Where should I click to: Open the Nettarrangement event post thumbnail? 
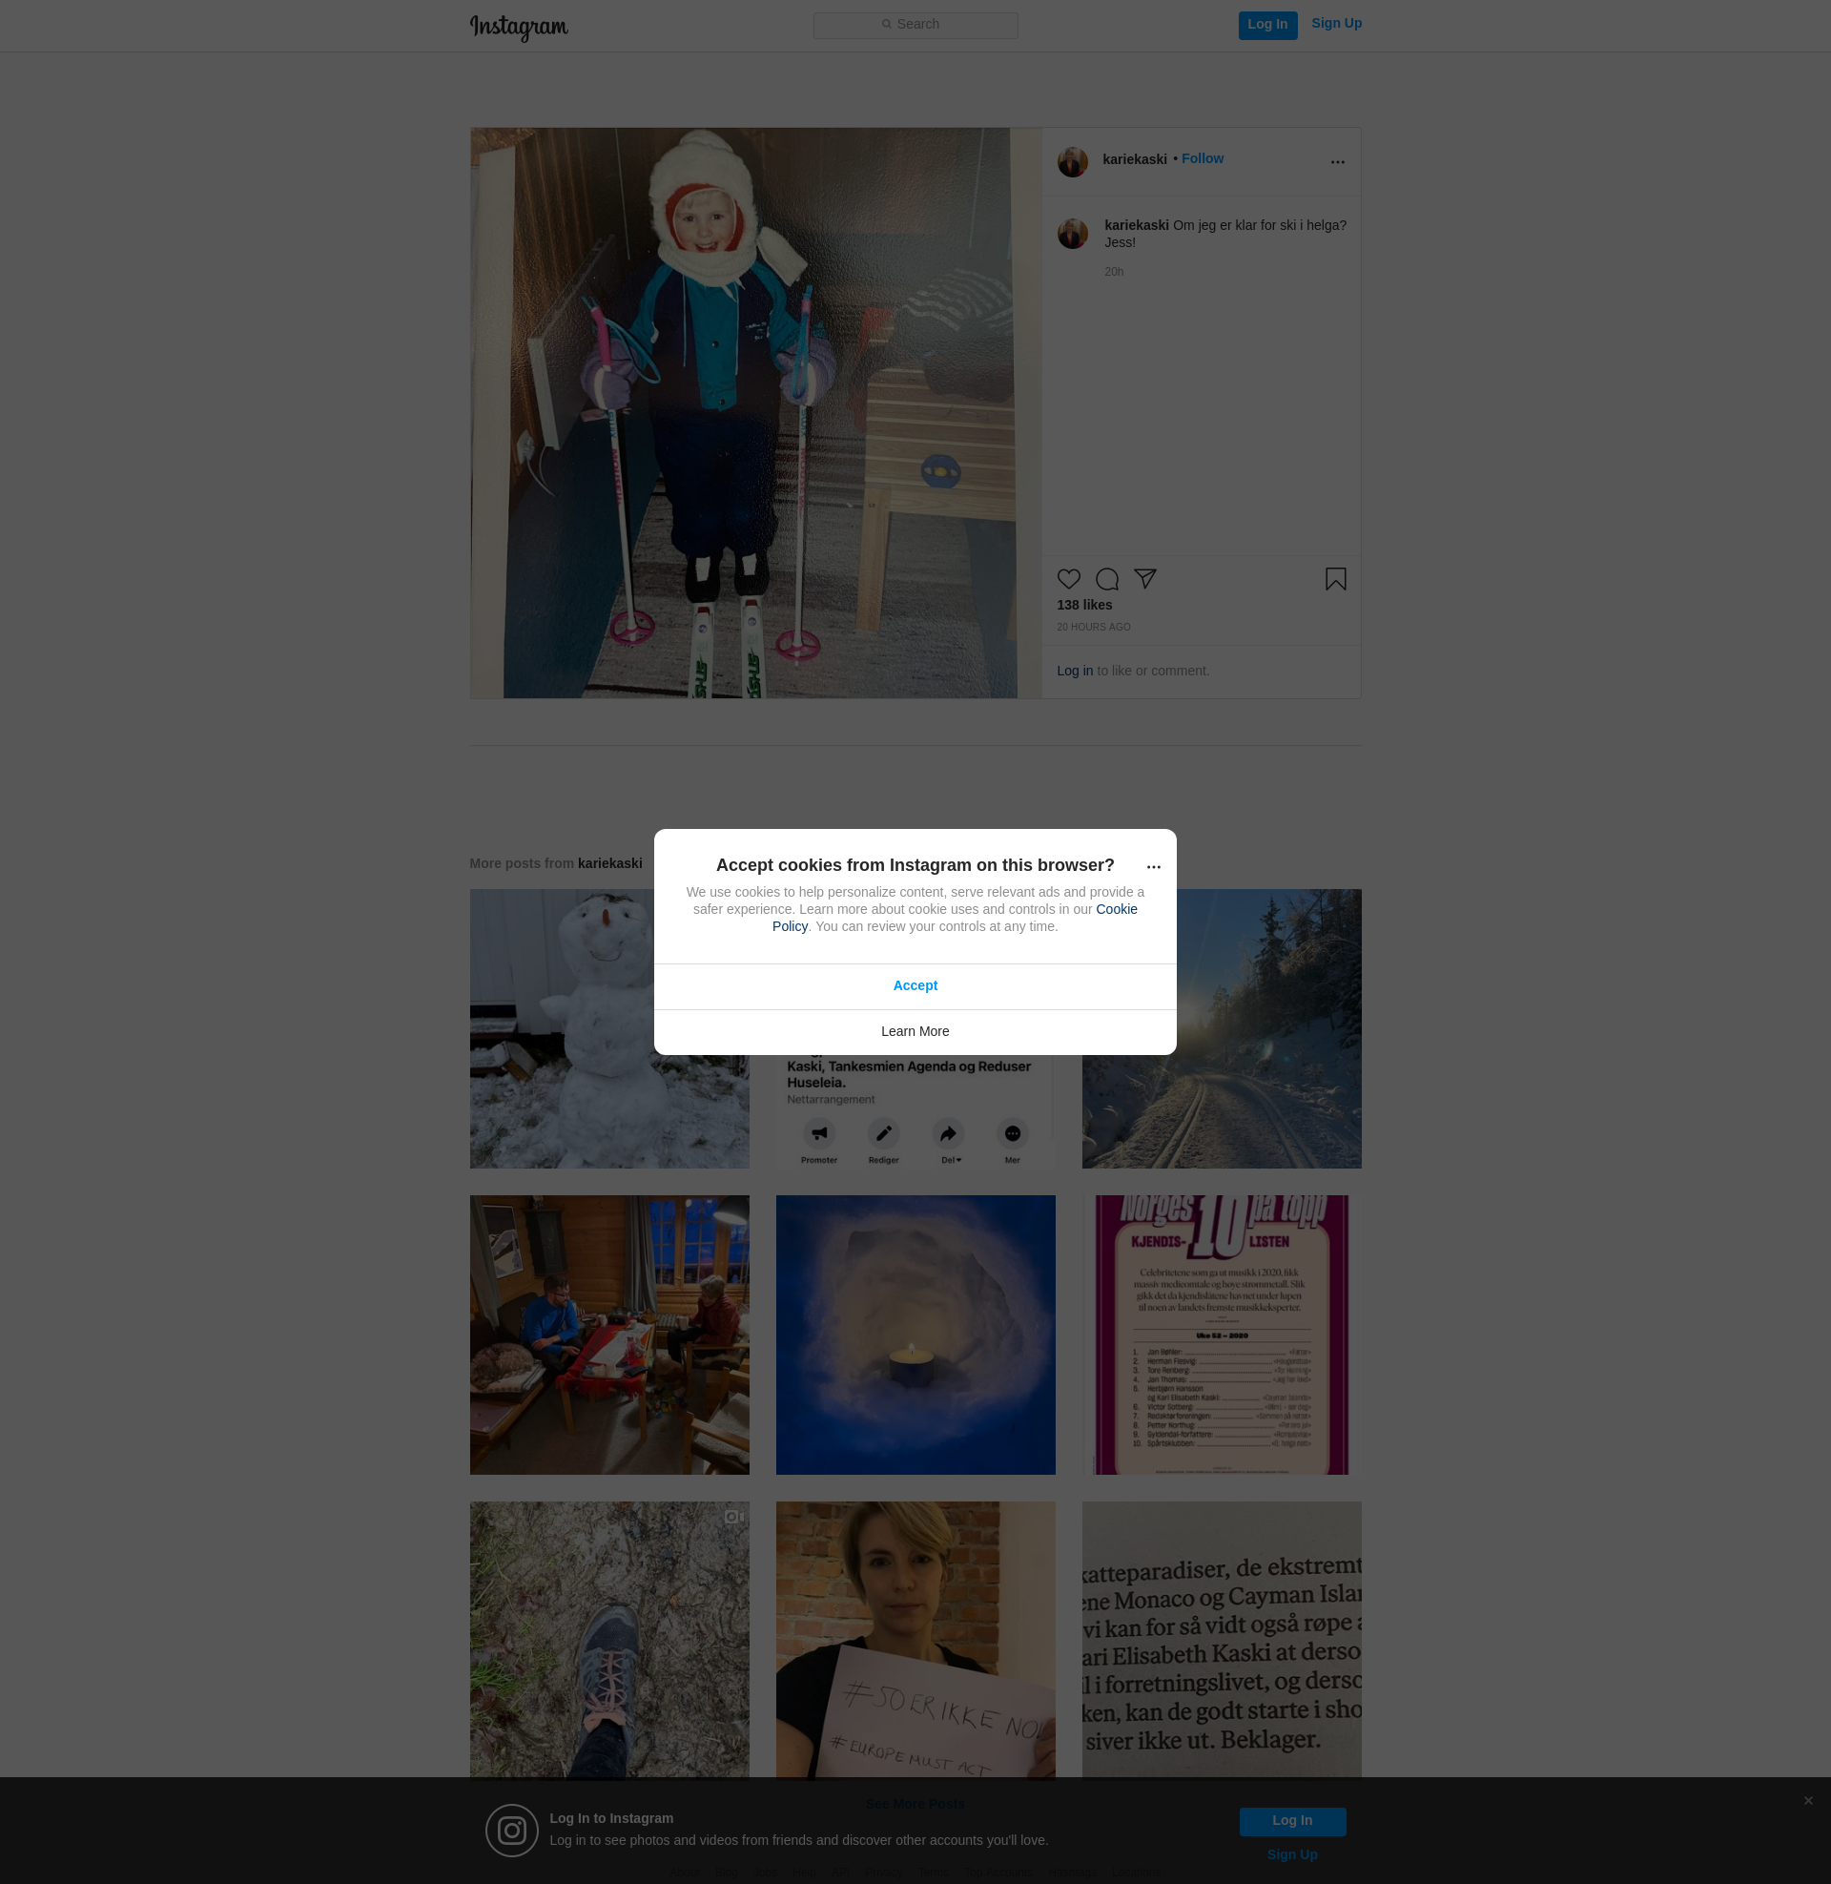point(915,1111)
